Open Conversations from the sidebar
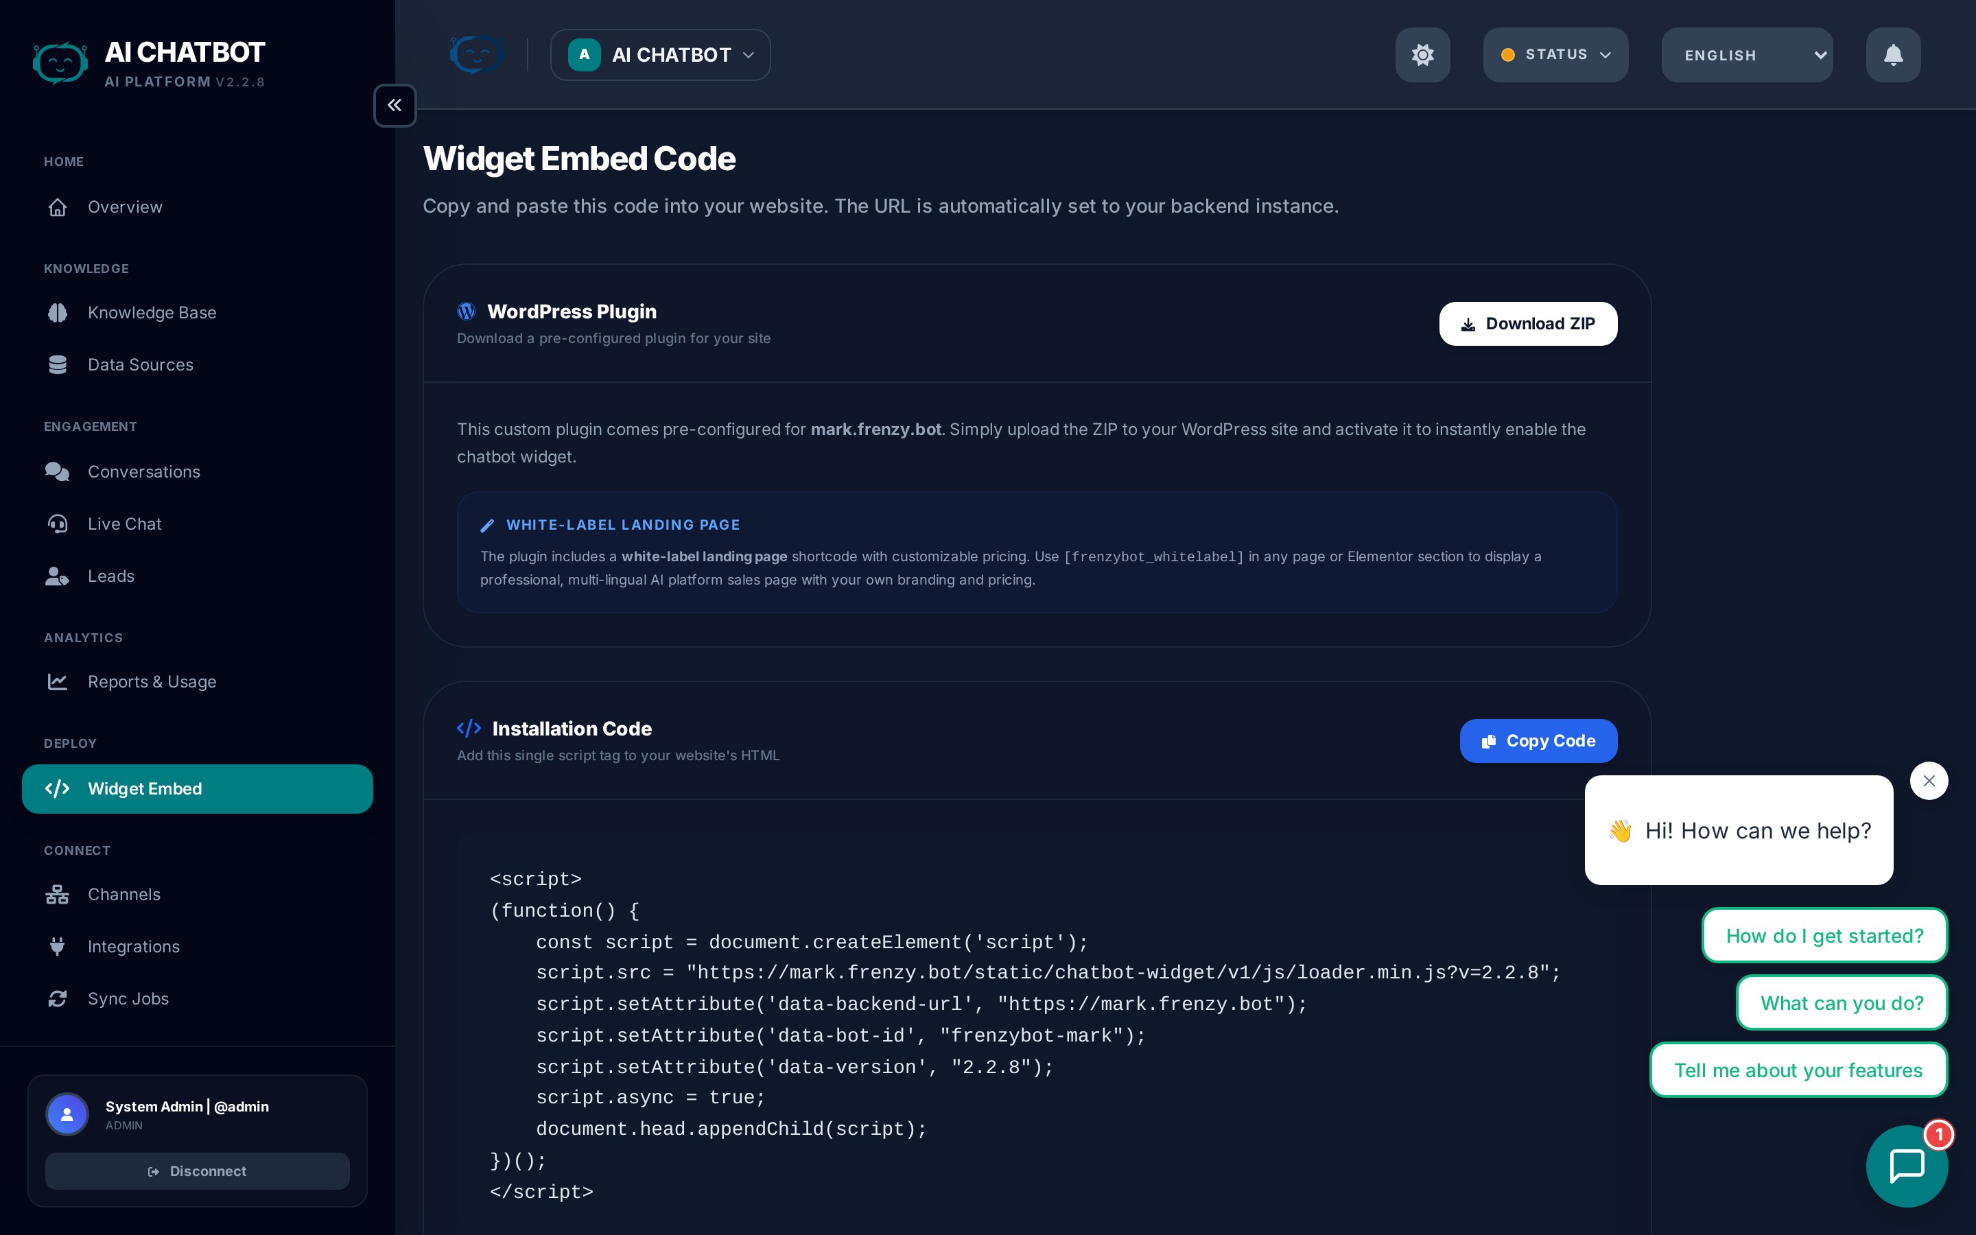Viewport: 1976px width, 1235px height. tap(143, 471)
